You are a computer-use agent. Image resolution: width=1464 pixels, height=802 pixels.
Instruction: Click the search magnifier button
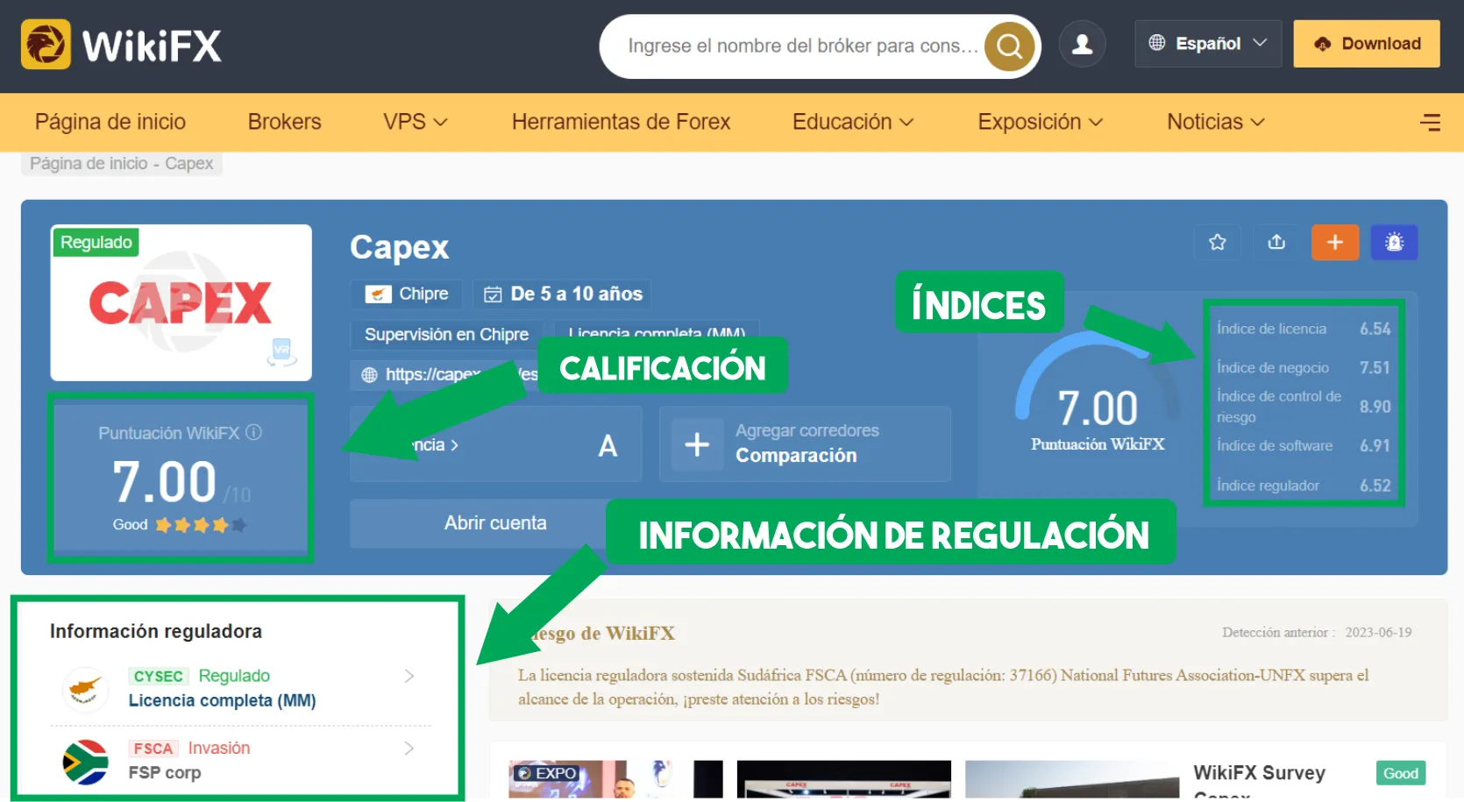[1009, 46]
